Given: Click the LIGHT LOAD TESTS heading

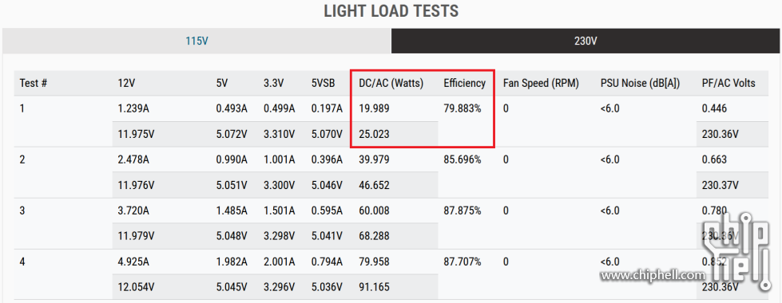Looking at the screenshot, I should coord(391,10).
